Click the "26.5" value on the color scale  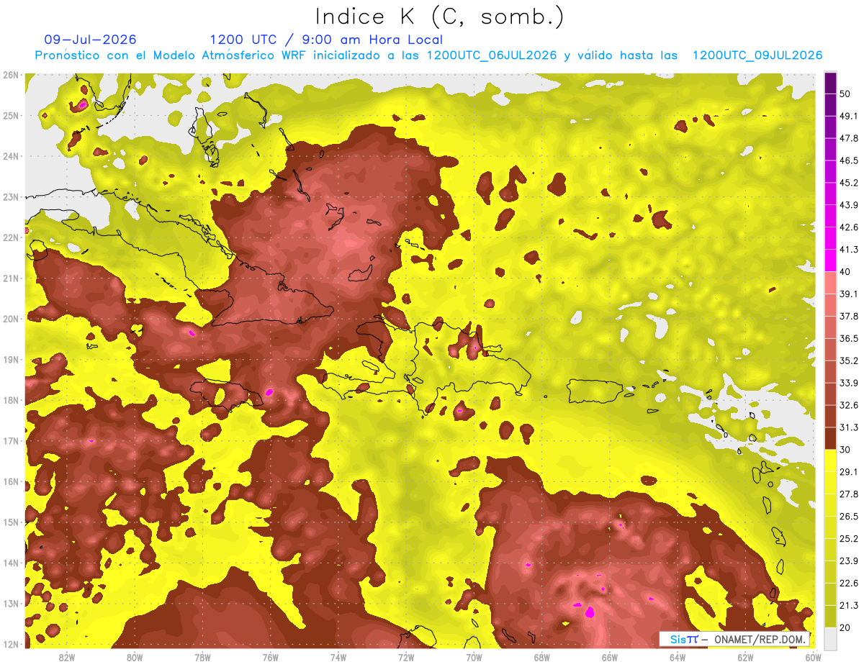[849, 517]
